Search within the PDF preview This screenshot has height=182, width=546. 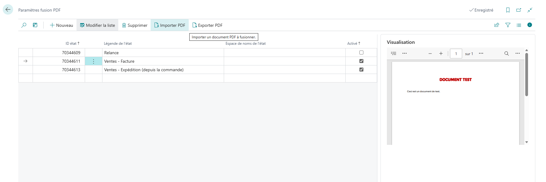[507, 54]
